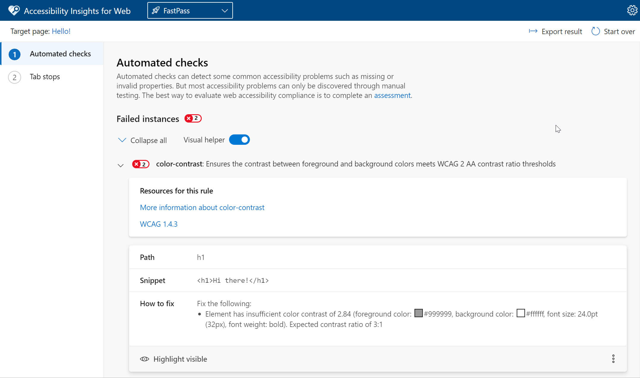Click the Start over refresh icon

596,31
